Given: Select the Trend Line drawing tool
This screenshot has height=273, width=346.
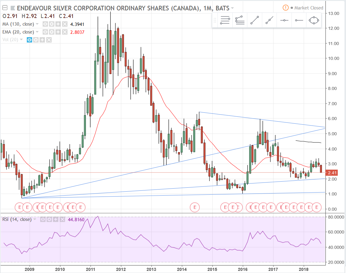Looking at the screenshot, I should 255,20.
